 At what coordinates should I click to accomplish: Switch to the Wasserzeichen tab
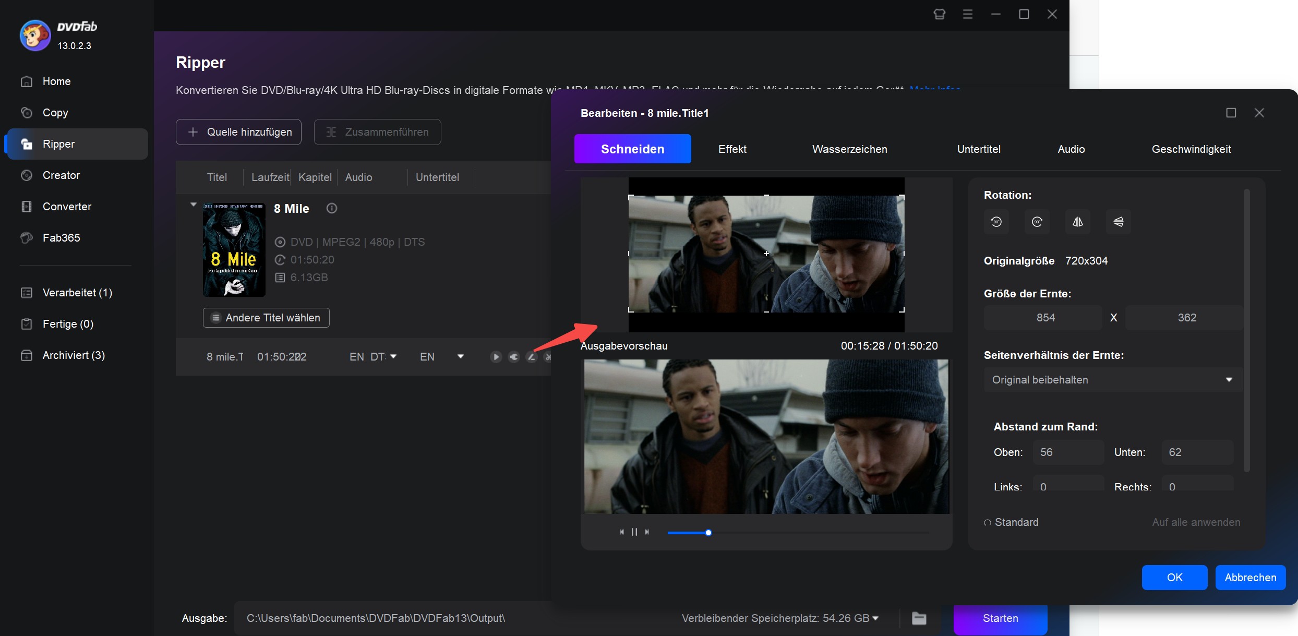850,149
